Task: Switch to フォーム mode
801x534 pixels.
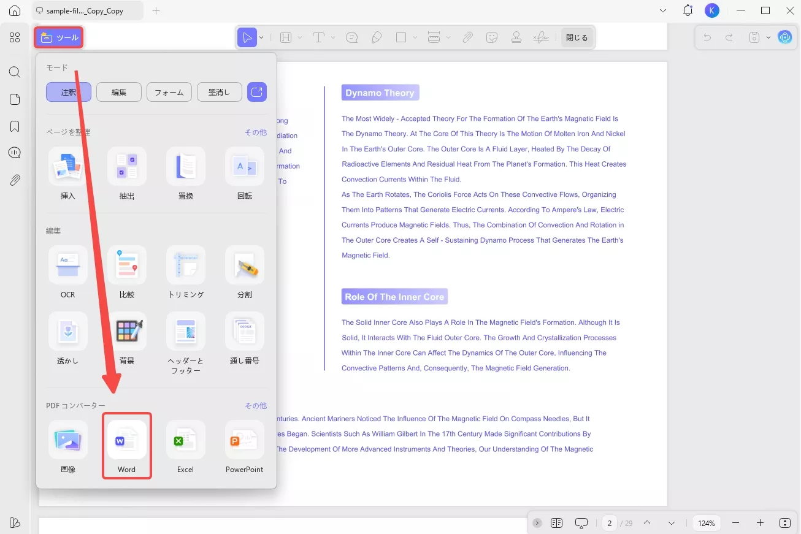Action: click(x=169, y=93)
